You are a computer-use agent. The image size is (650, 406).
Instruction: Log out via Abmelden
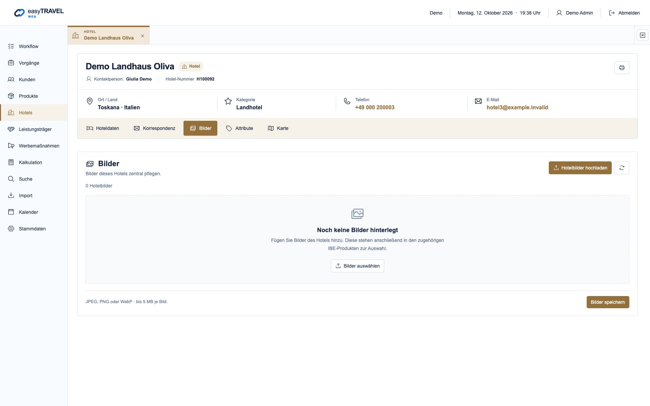pyautogui.click(x=624, y=13)
